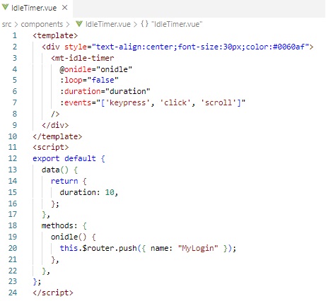Image resolution: width=326 pixels, height=301 pixels.
Task: Click line number 12 in gutter
Action: [x=13, y=158]
